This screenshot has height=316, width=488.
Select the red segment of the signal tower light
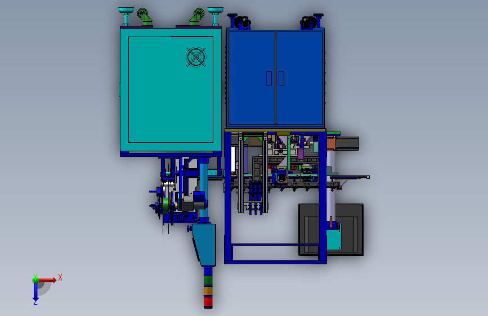click(x=208, y=302)
